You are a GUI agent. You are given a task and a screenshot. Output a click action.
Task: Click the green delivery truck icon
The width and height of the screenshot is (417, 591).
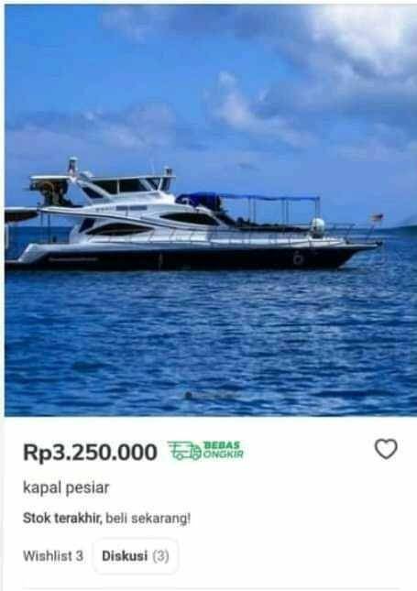pyautogui.click(x=185, y=451)
